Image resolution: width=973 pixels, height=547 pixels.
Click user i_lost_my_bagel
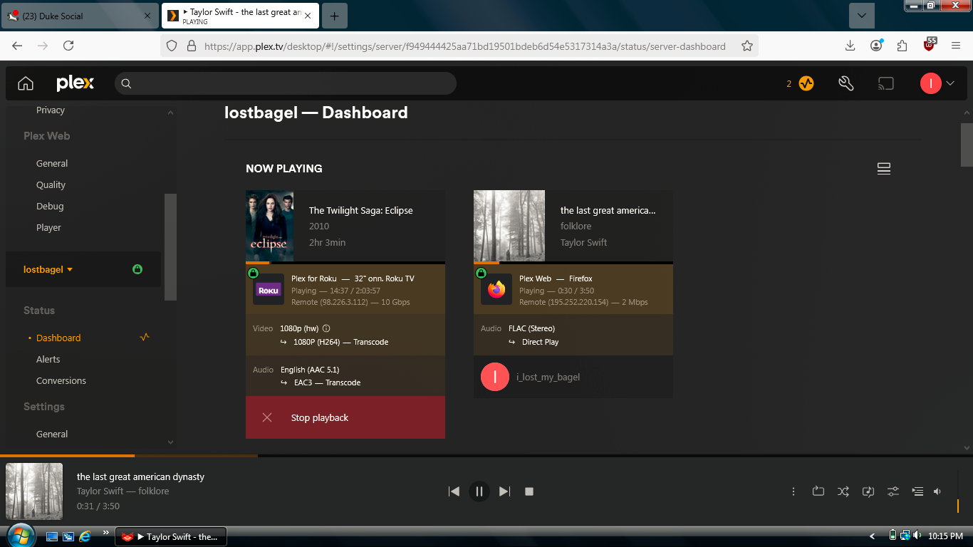pyautogui.click(x=548, y=377)
